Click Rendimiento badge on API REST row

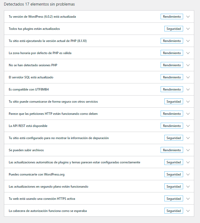click(172, 126)
